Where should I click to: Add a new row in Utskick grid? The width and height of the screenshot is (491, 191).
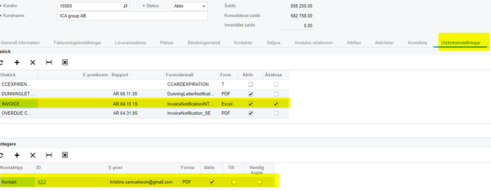pyautogui.click(x=17, y=62)
